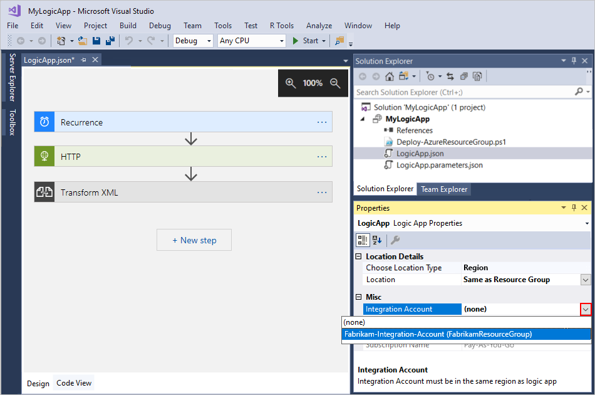The width and height of the screenshot is (595, 395).
Task: Click the Home icon in Solution Explorer
Action: tap(390, 76)
